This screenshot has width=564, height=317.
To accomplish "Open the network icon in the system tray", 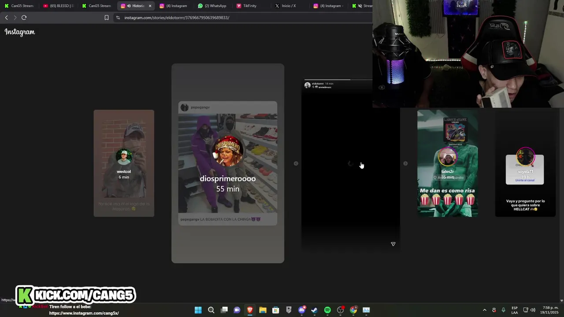I will point(526,310).
